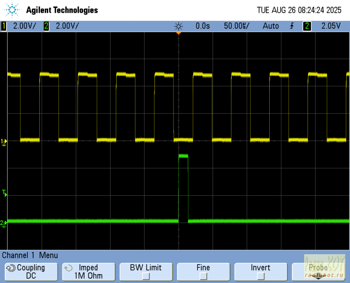Click the Agilent Technologies logo icon
The image size is (350, 283).
(x=13, y=10)
